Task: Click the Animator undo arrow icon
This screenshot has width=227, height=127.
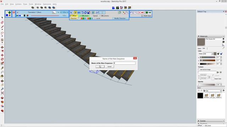Action: [x=132, y=13]
